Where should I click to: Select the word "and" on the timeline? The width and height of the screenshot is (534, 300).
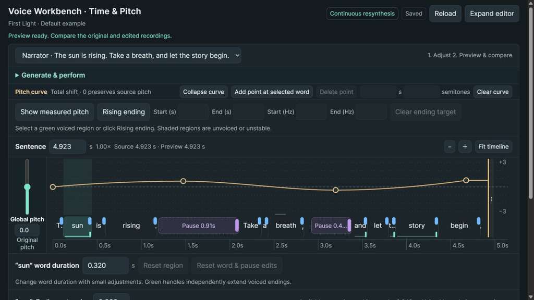click(360, 226)
